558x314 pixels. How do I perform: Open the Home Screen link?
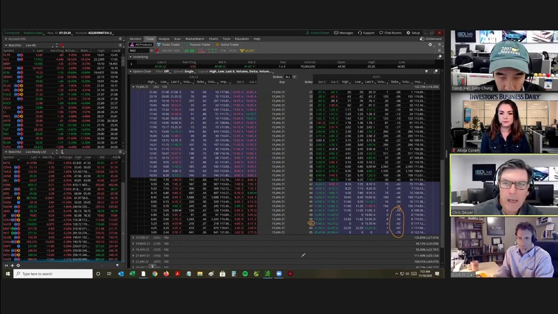317,33
